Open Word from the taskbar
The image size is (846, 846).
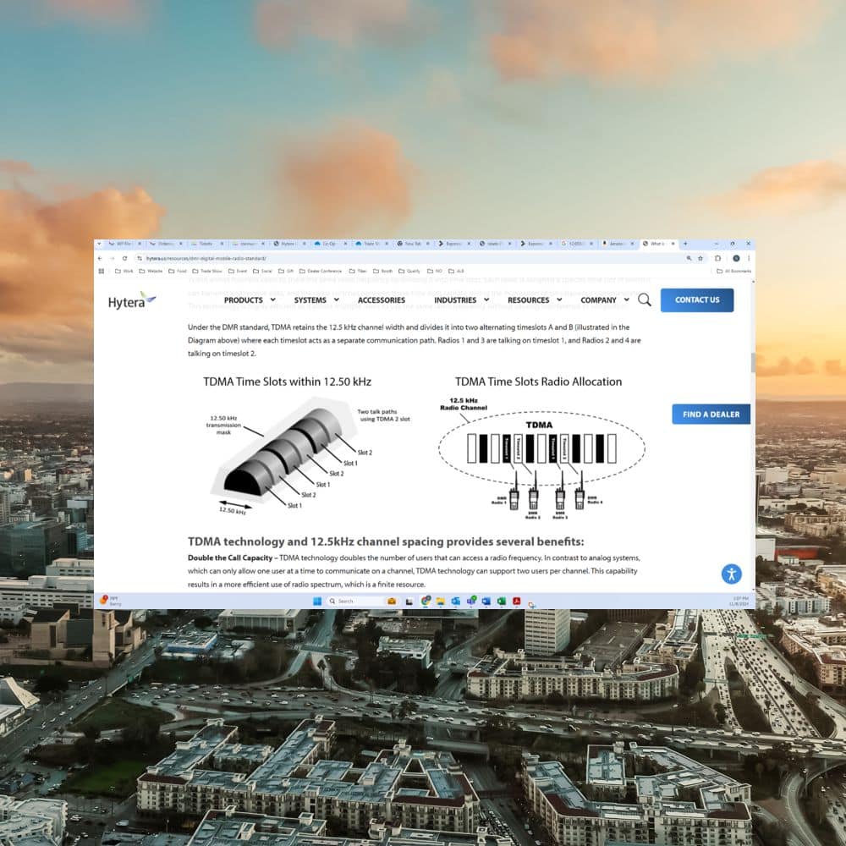[x=486, y=601]
